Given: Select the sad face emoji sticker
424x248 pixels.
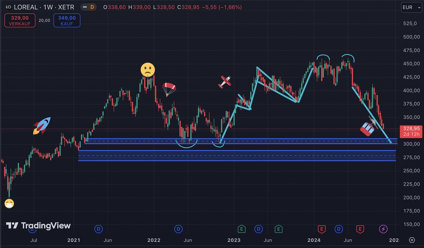Looking at the screenshot, I should [x=148, y=70].
